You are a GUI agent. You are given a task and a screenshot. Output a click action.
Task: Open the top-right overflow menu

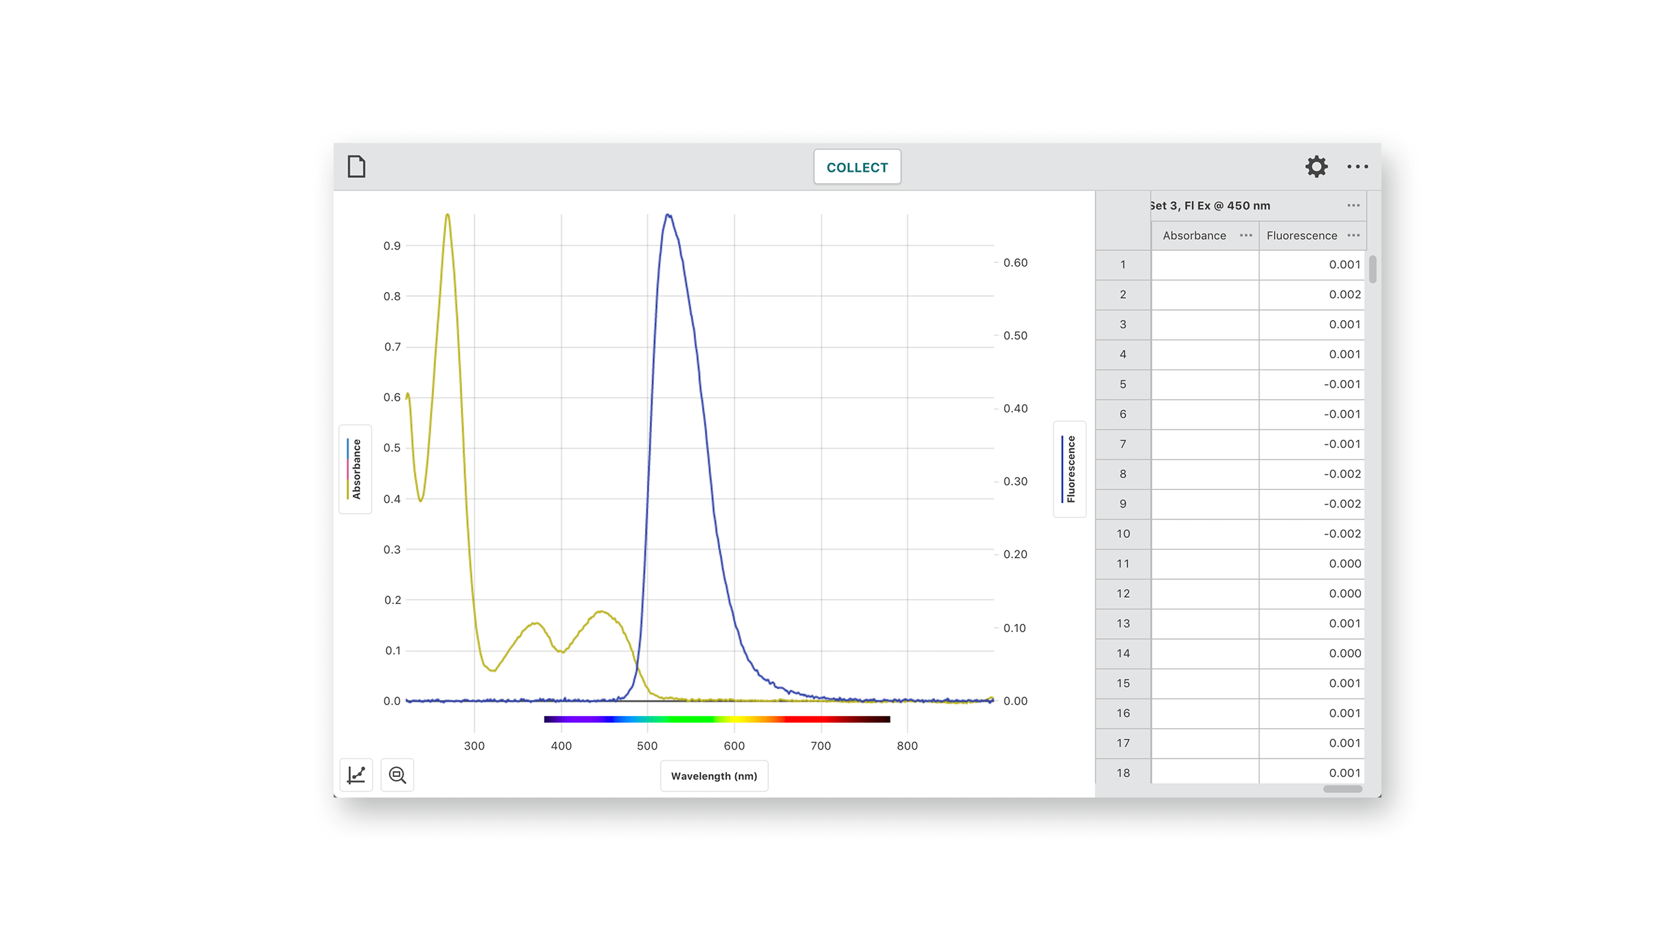point(1357,166)
